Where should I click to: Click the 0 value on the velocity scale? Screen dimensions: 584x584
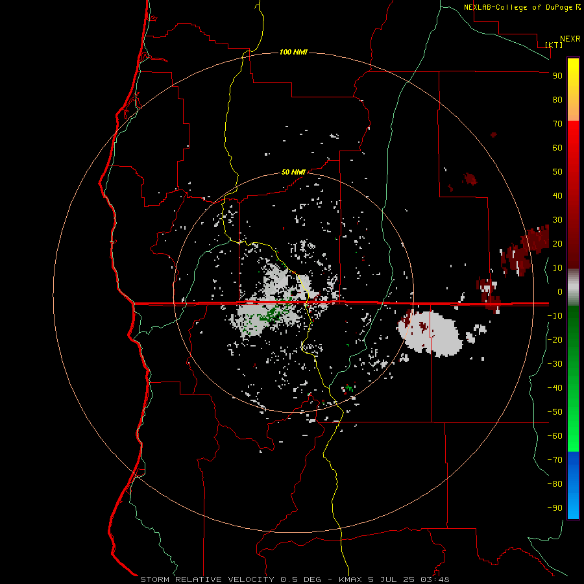click(x=560, y=291)
